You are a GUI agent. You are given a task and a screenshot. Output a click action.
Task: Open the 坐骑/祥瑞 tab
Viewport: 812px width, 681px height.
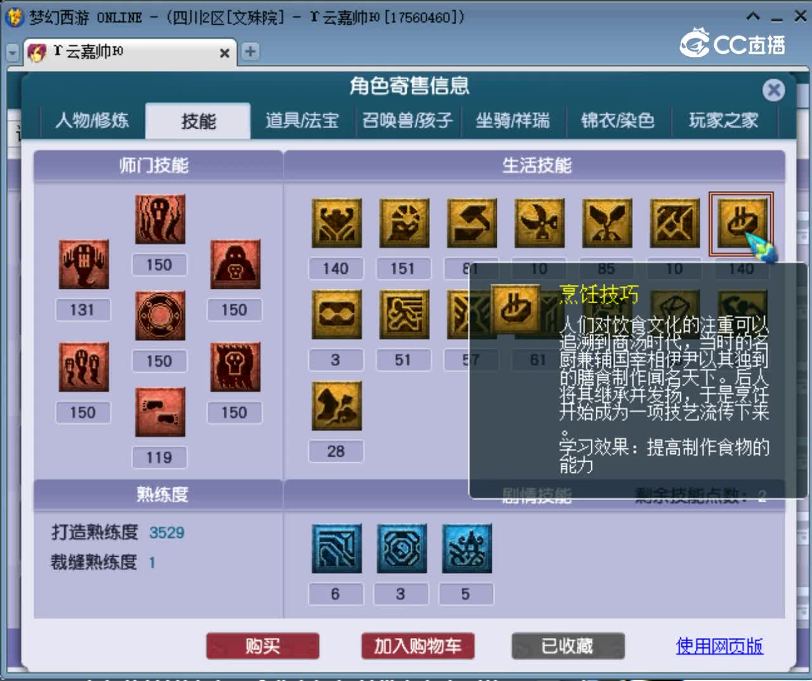click(x=513, y=120)
